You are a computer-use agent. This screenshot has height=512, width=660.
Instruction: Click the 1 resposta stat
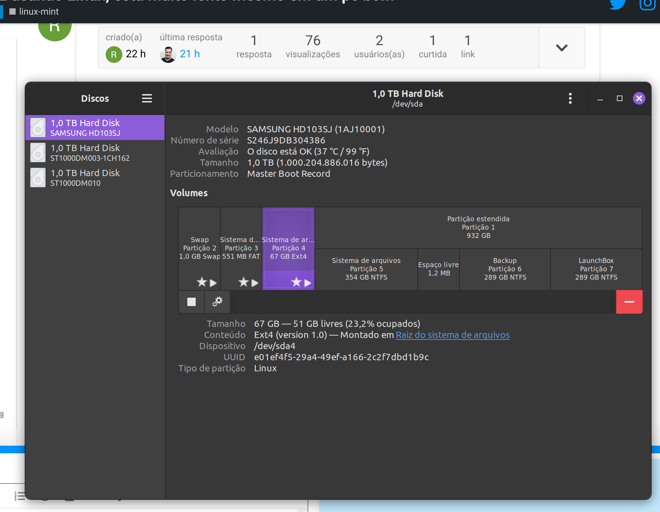(x=254, y=47)
